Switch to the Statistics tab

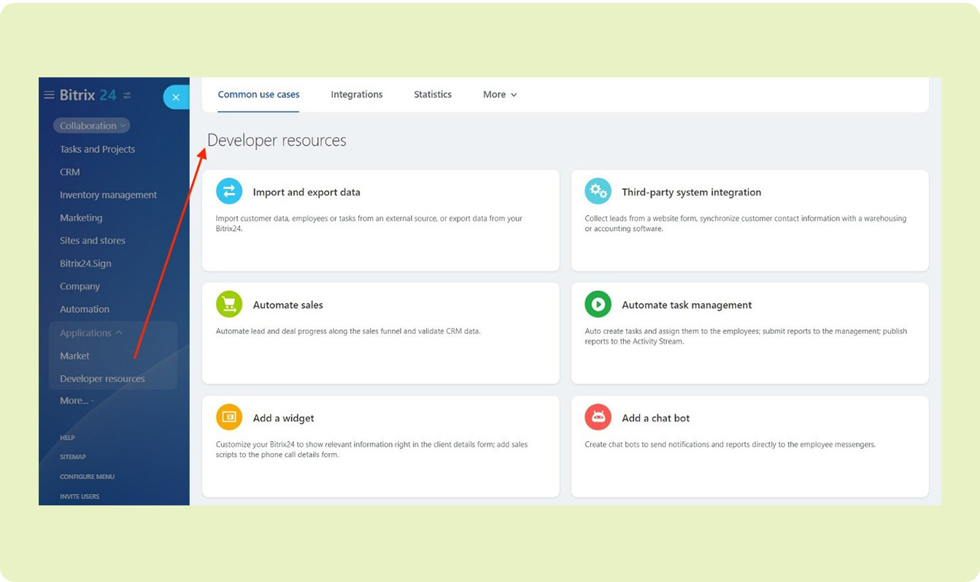[433, 95]
